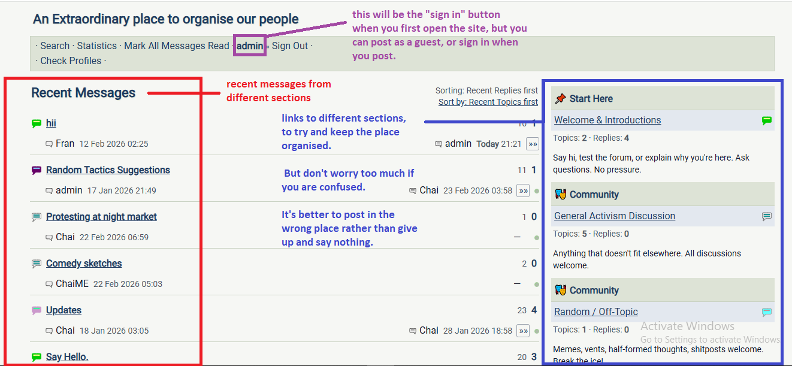Click the pushpin icon next to Start Here

[x=560, y=99]
